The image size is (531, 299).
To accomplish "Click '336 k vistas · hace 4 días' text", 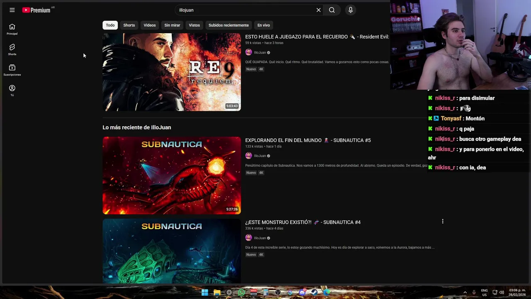I will click(x=264, y=228).
